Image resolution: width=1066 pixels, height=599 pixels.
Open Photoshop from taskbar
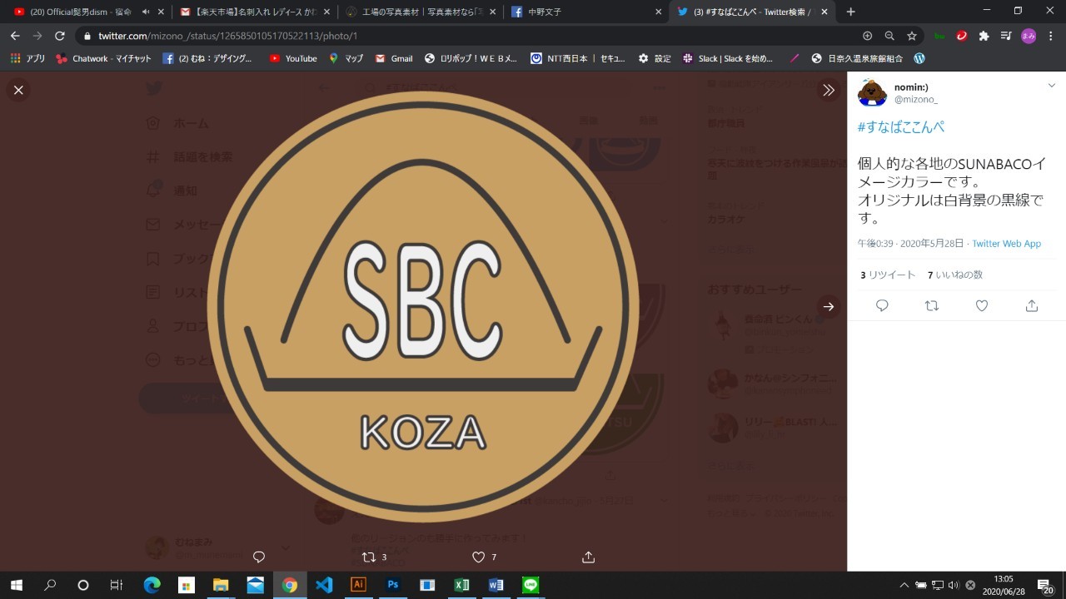click(392, 585)
